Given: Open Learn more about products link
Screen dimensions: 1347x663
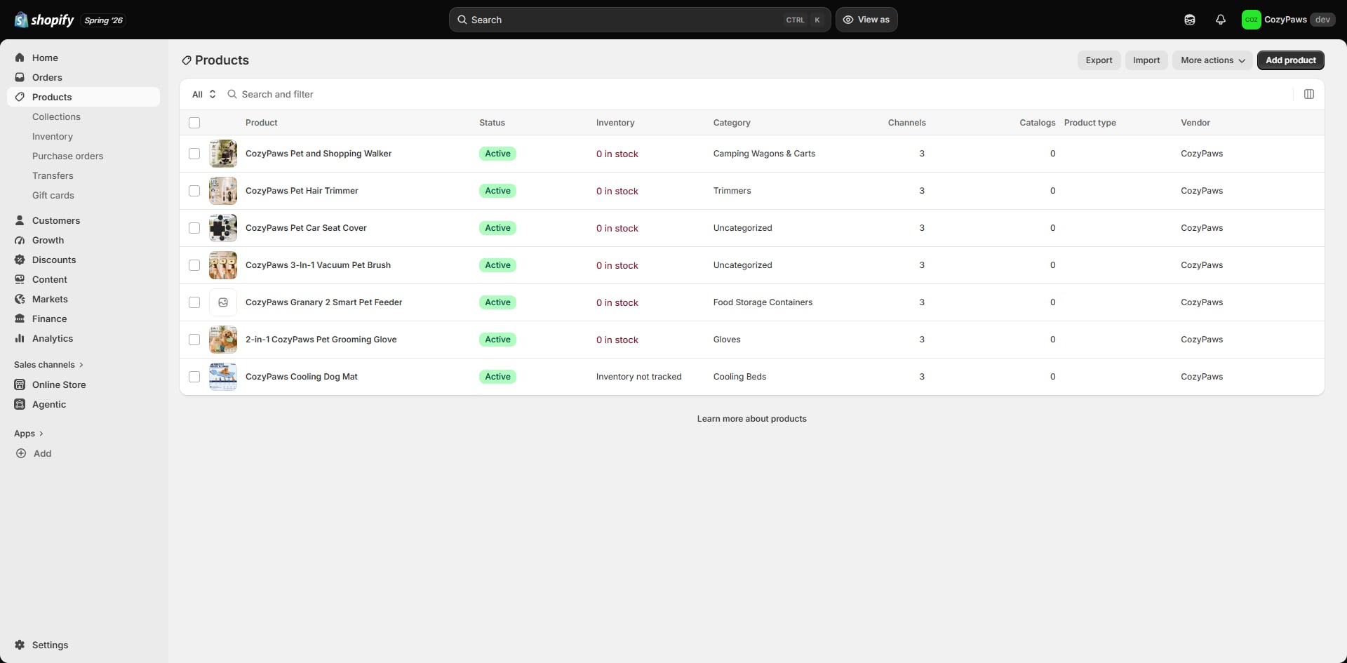Looking at the screenshot, I should click(752, 419).
